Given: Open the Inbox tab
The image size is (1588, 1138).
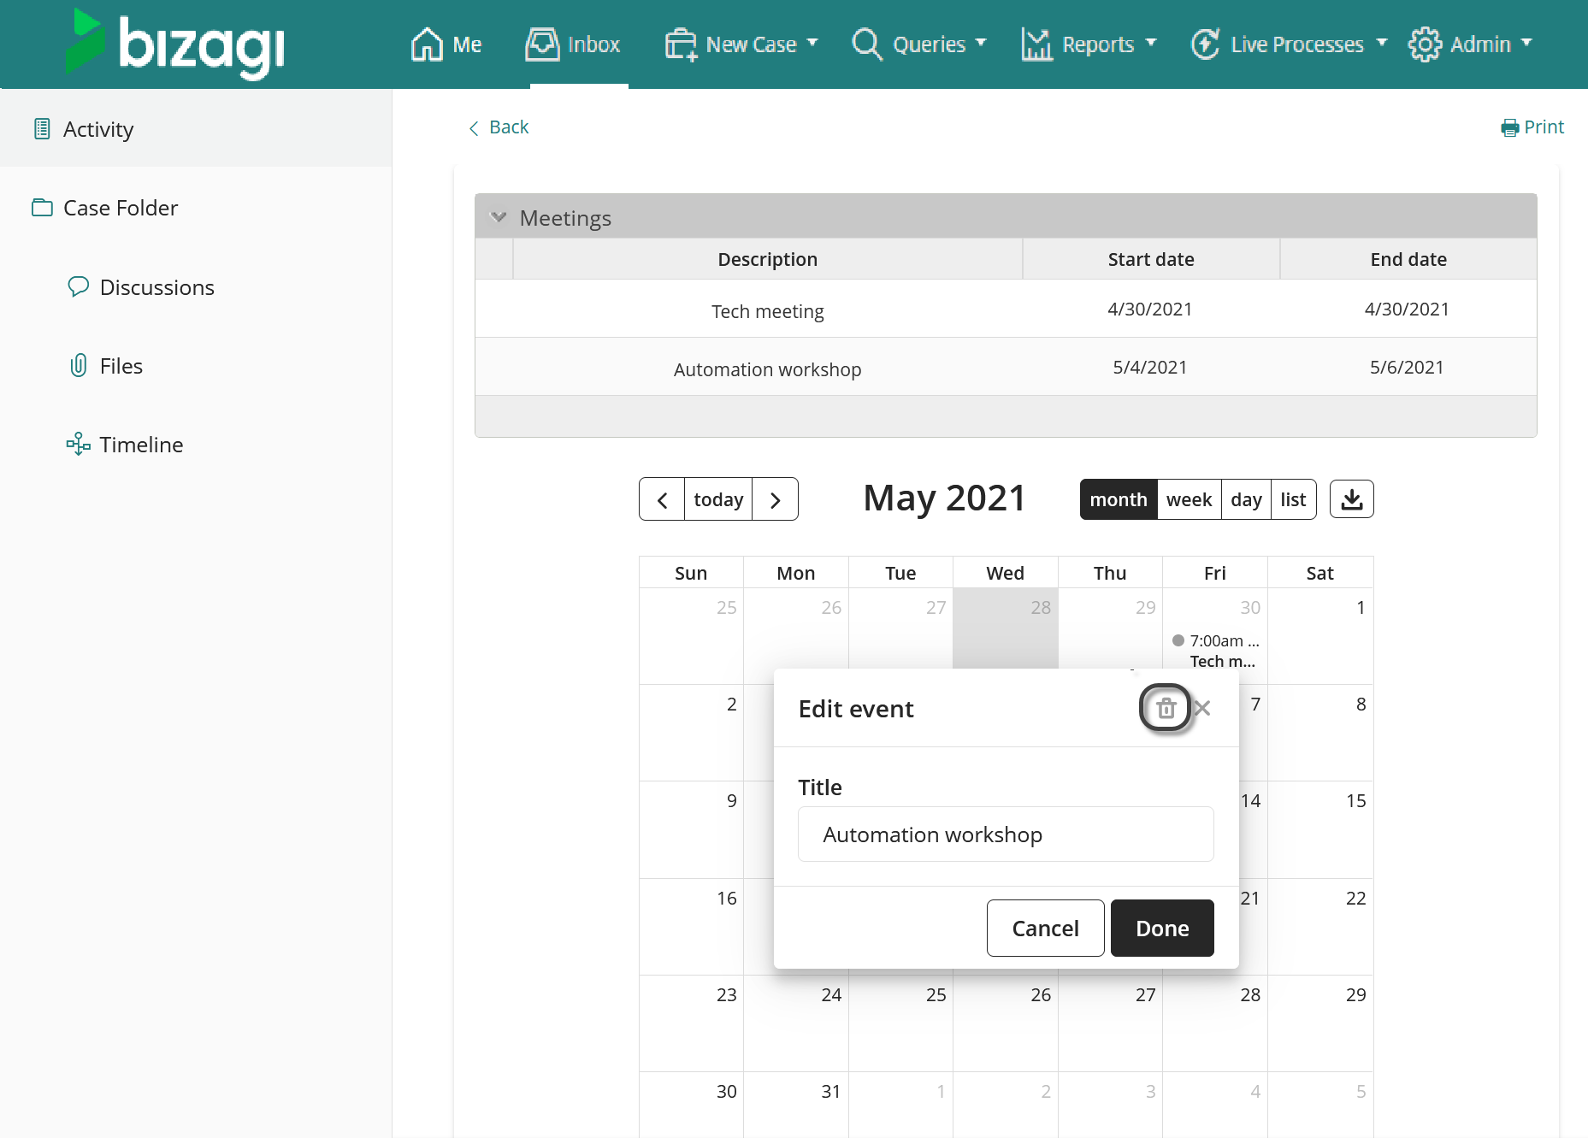Looking at the screenshot, I should coord(574,44).
